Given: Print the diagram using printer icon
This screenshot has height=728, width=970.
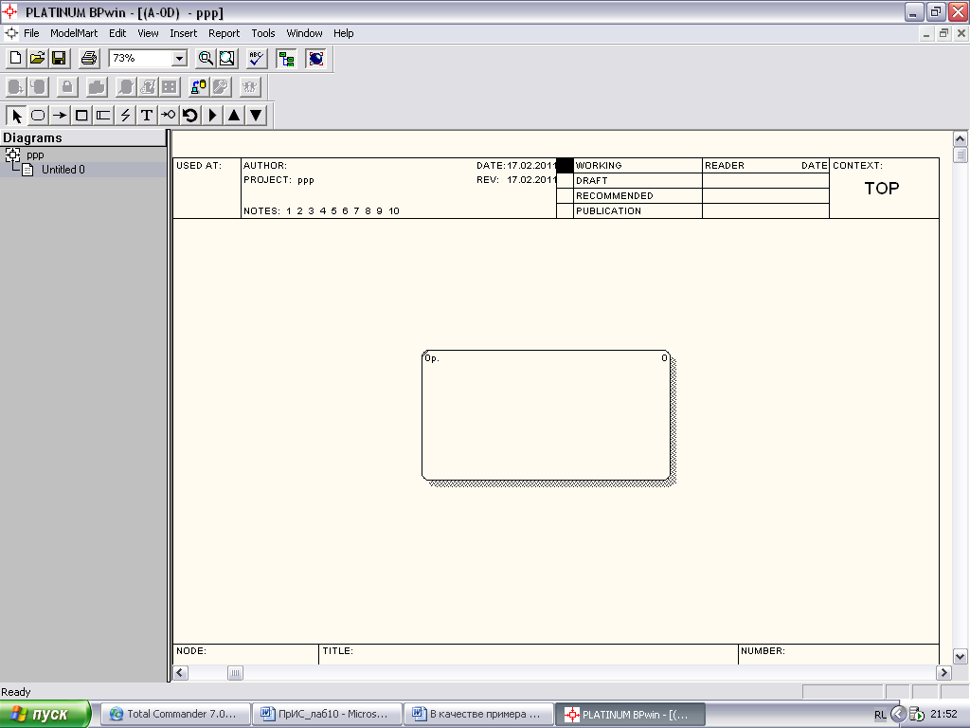Looking at the screenshot, I should click(89, 59).
